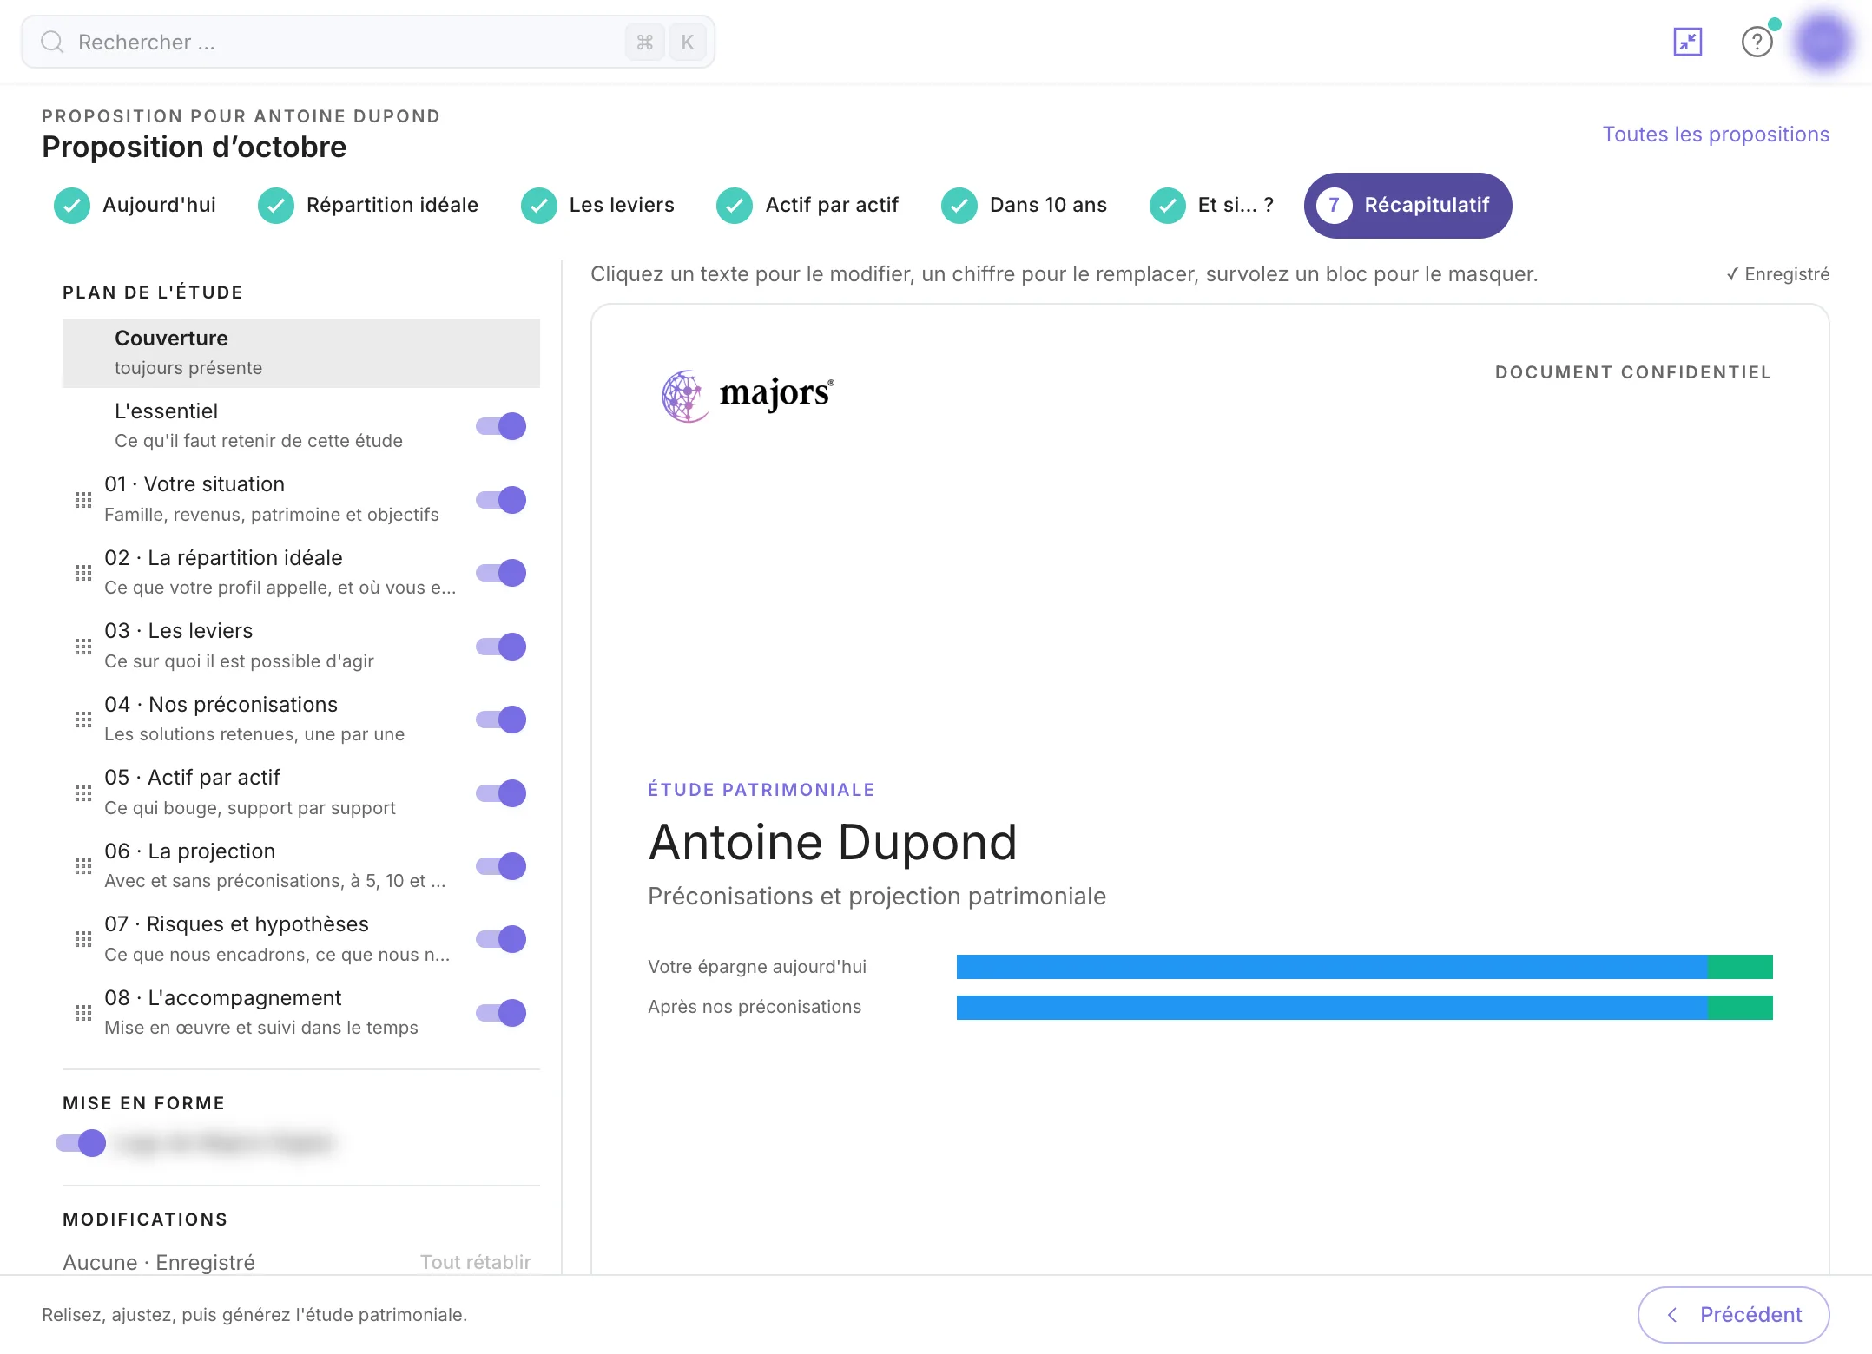
Task: Select the Récapitulatif step tab
Action: tap(1407, 206)
